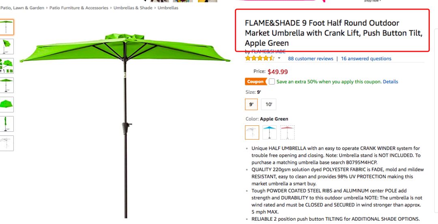Image resolution: width=438 pixels, height=224 pixels.
Task: Choose the 10' size option
Action: tap(268, 104)
